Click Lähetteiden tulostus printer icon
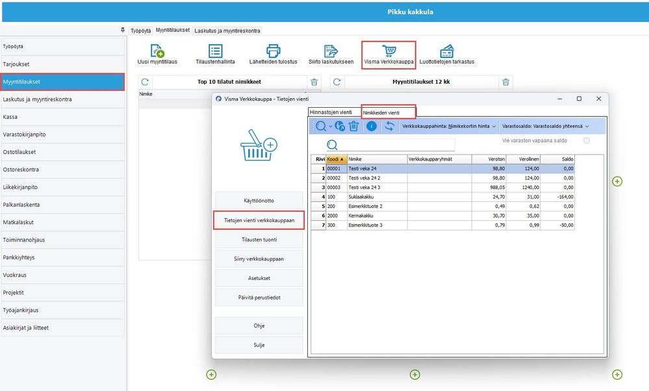Screen dimensions: 649x391 273,51
